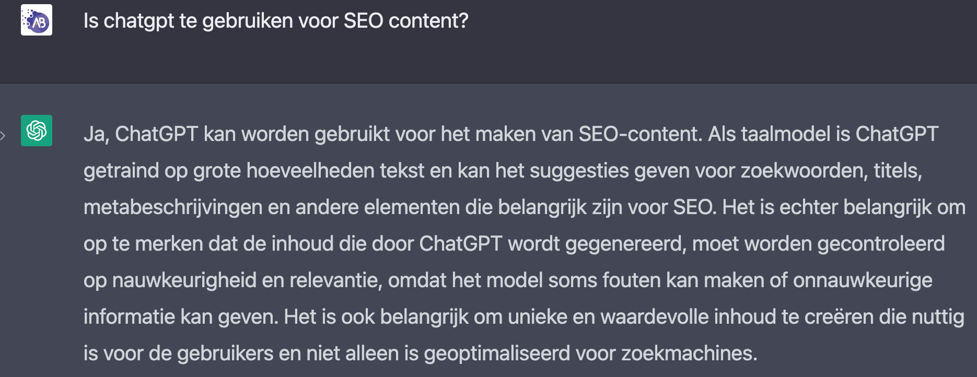Screen dimensions: 977x377
Task: Click the word 'onnauwkeurige' in the response
Action: (863, 280)
